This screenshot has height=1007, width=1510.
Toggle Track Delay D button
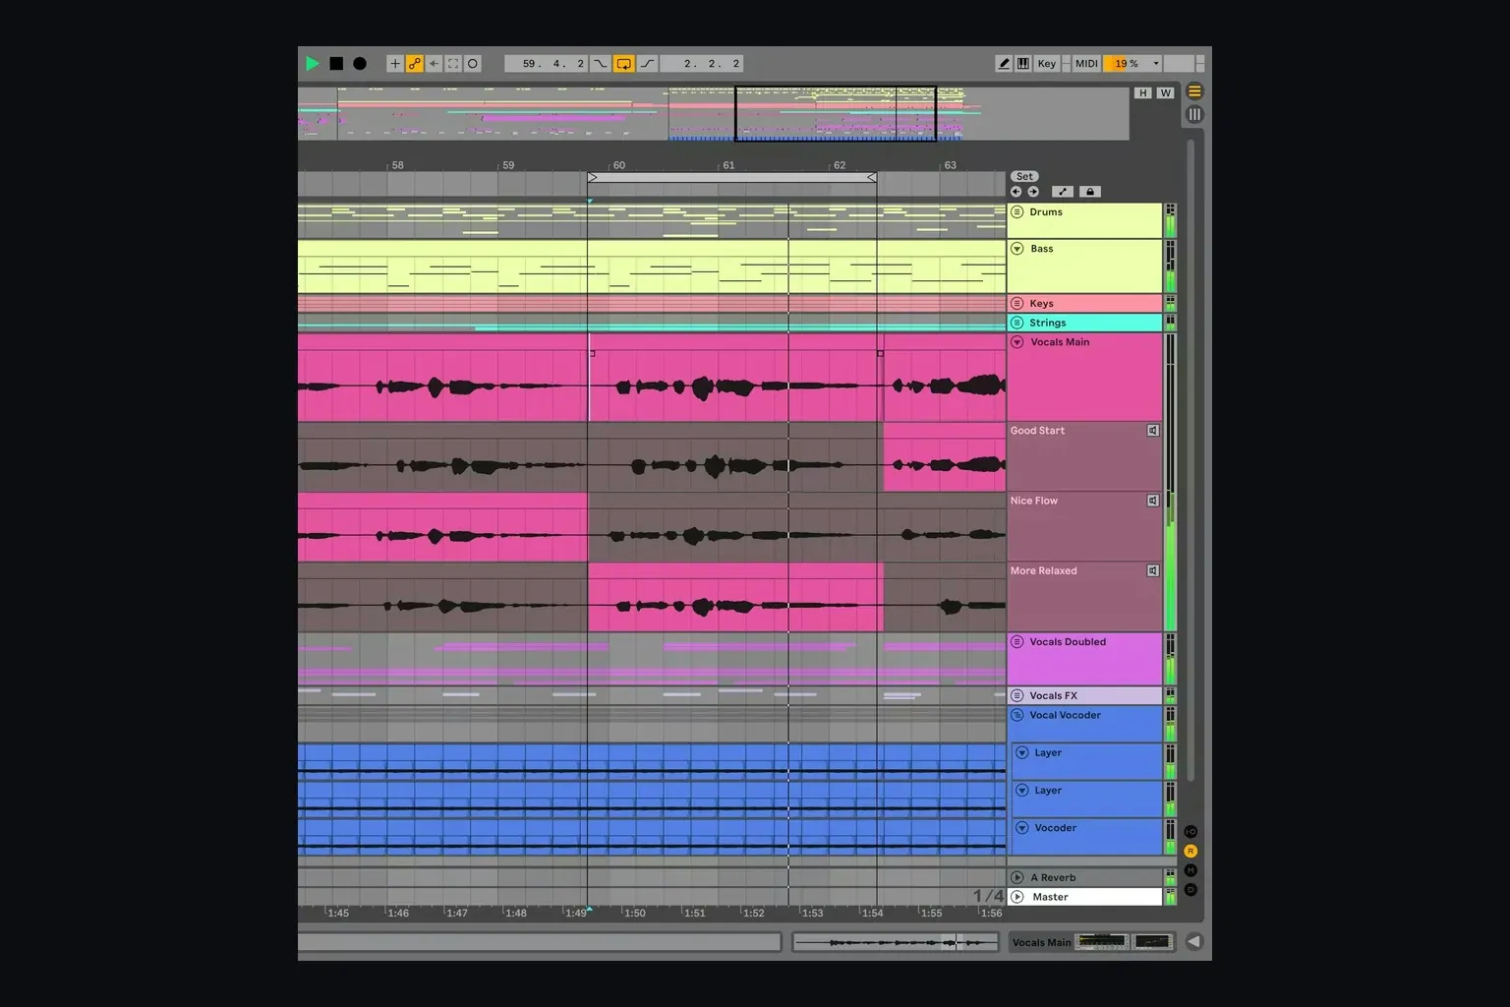point(1191,890)
